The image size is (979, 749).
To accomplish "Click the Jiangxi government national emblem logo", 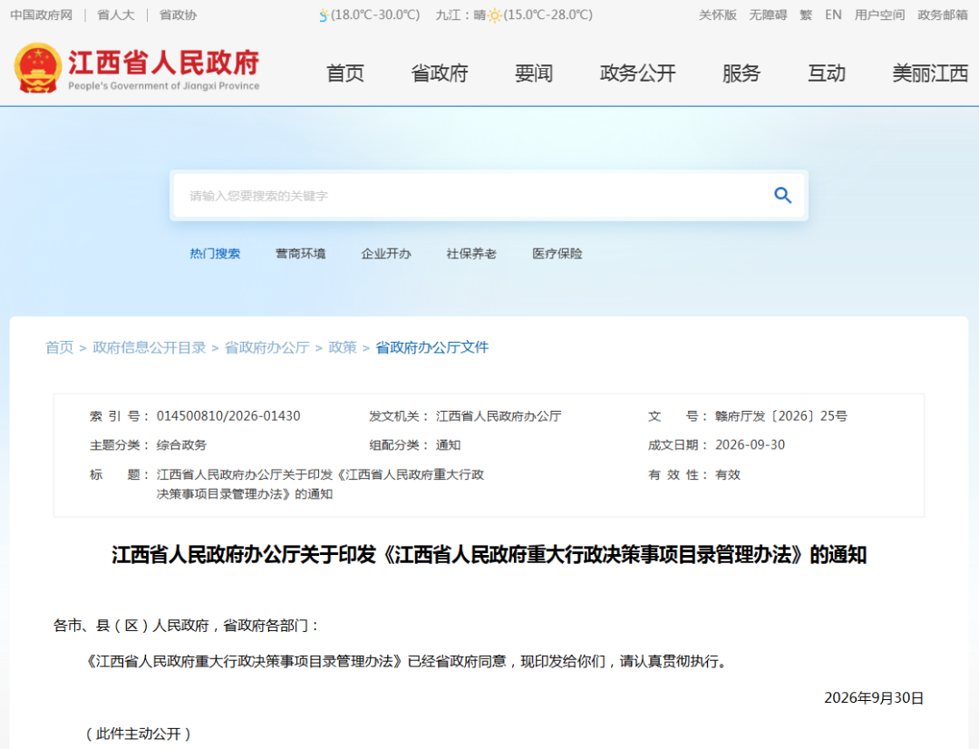I will [37, 68].
